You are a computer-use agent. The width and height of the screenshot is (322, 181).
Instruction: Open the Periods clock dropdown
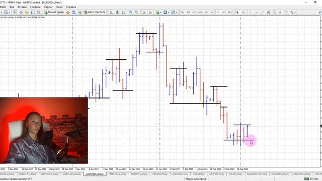tap(166, 12)
